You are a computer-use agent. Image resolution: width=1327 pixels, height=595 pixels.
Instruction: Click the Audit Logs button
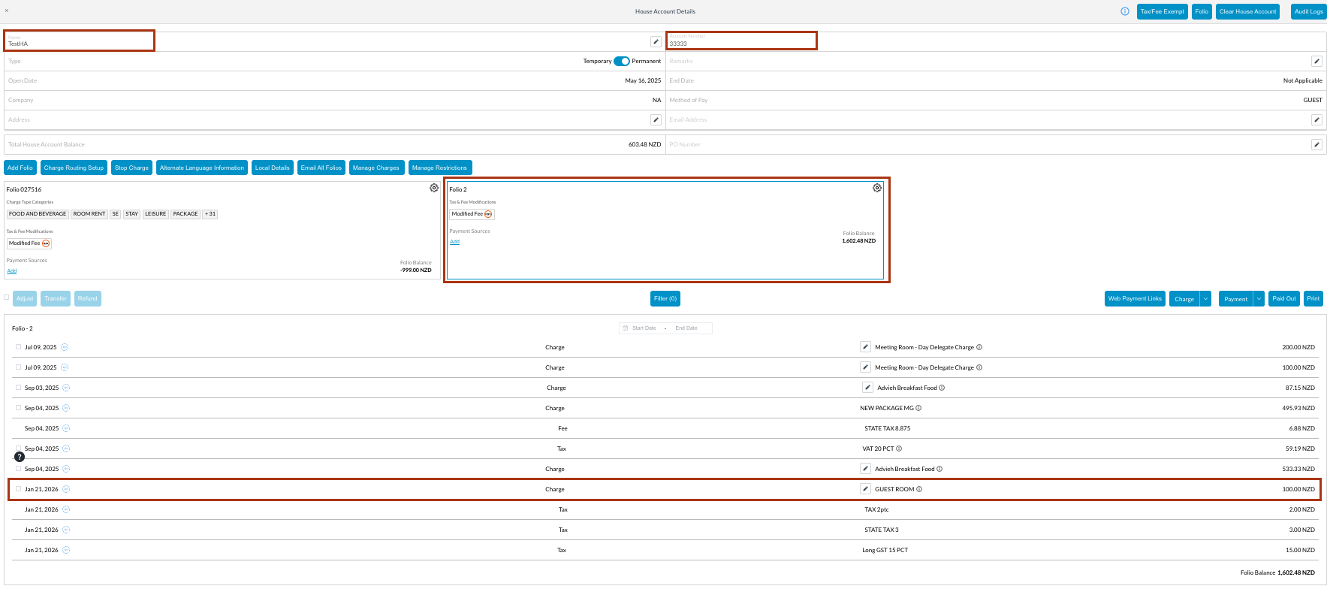pyautogui.click(x=1308, y=11)
